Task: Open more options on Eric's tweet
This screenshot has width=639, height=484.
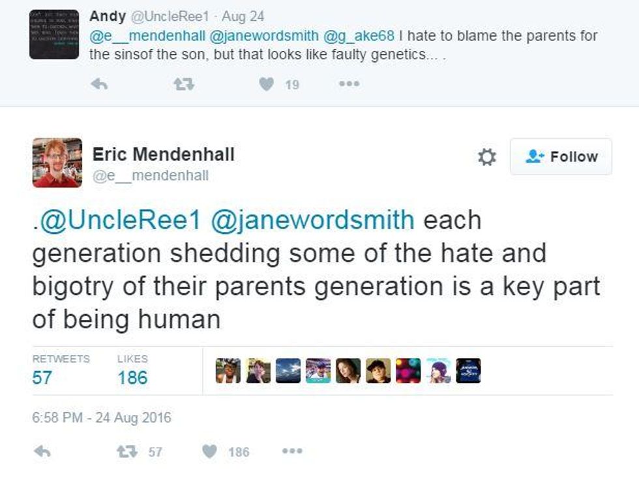Action: pos(292,451)
